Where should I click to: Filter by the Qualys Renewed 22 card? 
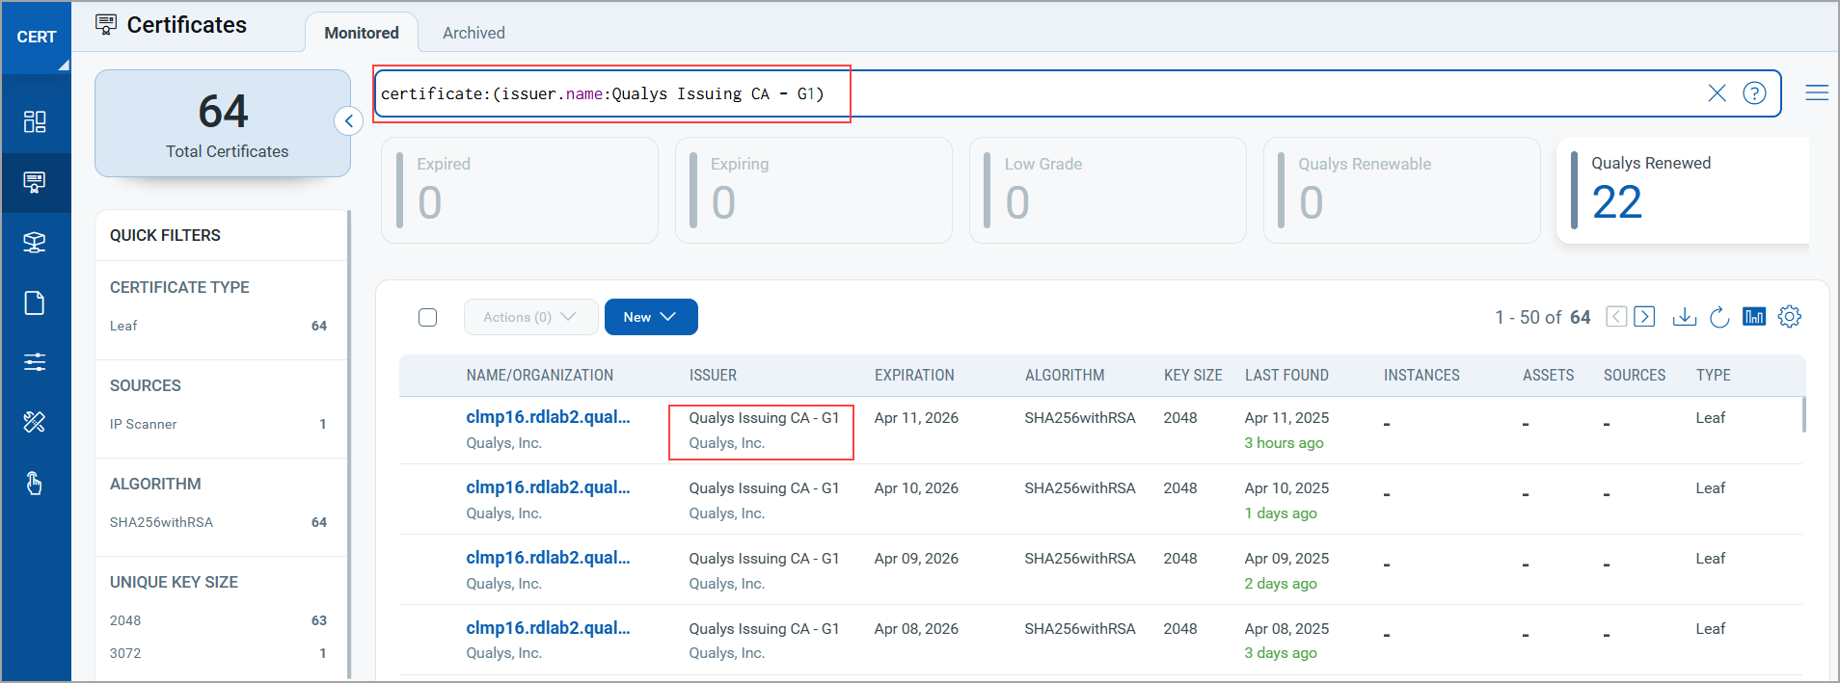coord(1683,190)
